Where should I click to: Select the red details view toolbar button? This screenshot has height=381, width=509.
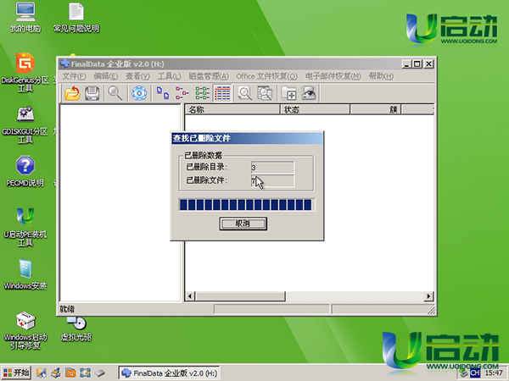coord(222,93)
